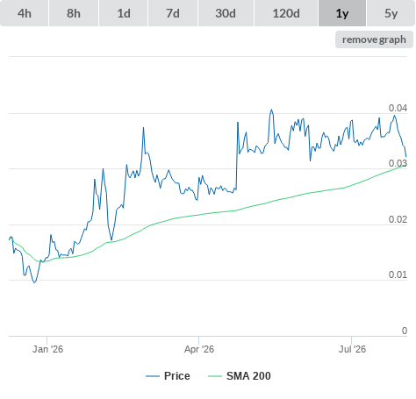Click the 0.04 y-axis label

tap(398, 108)
